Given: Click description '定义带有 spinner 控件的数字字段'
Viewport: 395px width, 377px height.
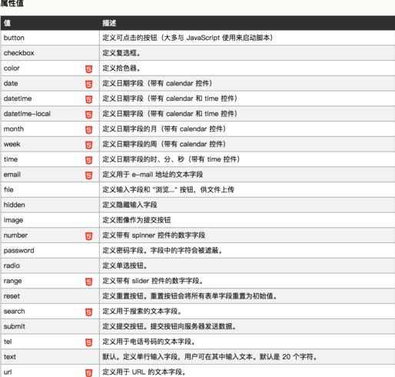Looking at the screenshot, I should coord(154,235).
